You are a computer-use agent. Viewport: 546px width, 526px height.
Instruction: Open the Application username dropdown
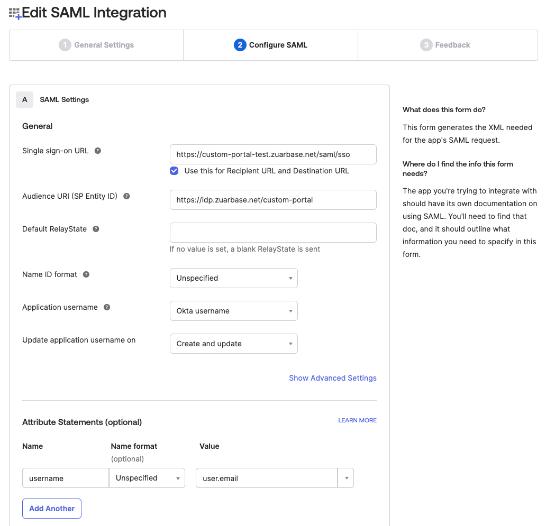(x=234, y=311)
